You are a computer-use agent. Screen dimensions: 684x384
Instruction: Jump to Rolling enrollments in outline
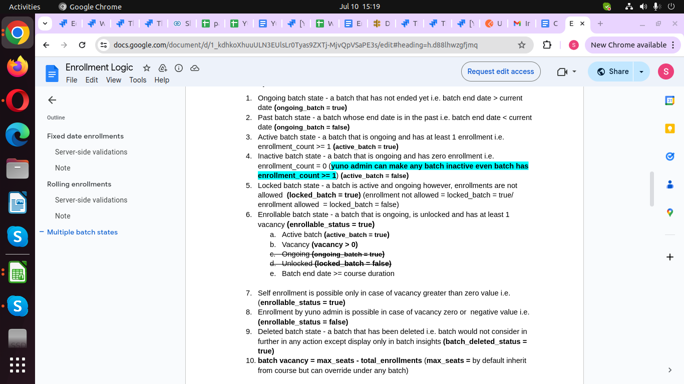pos(79,184)
